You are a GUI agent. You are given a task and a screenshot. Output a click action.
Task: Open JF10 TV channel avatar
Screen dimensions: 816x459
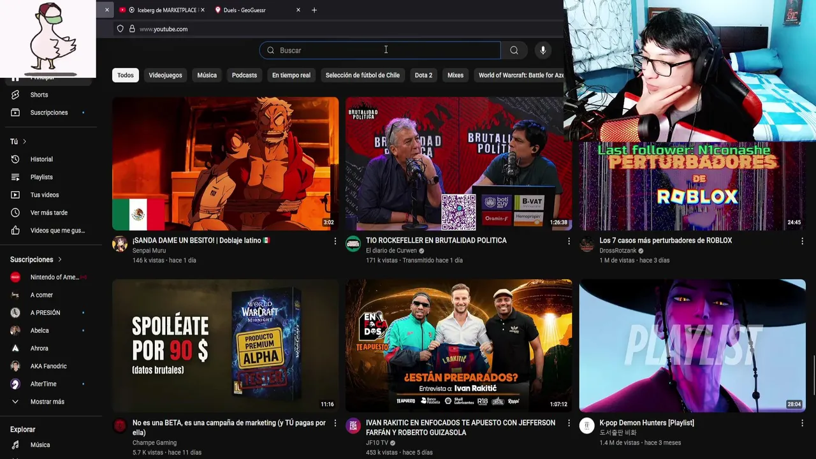[353, 426]
